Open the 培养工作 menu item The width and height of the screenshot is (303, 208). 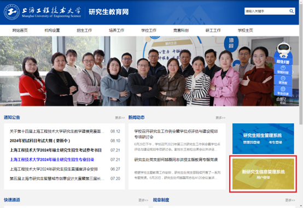click(116, 30)
